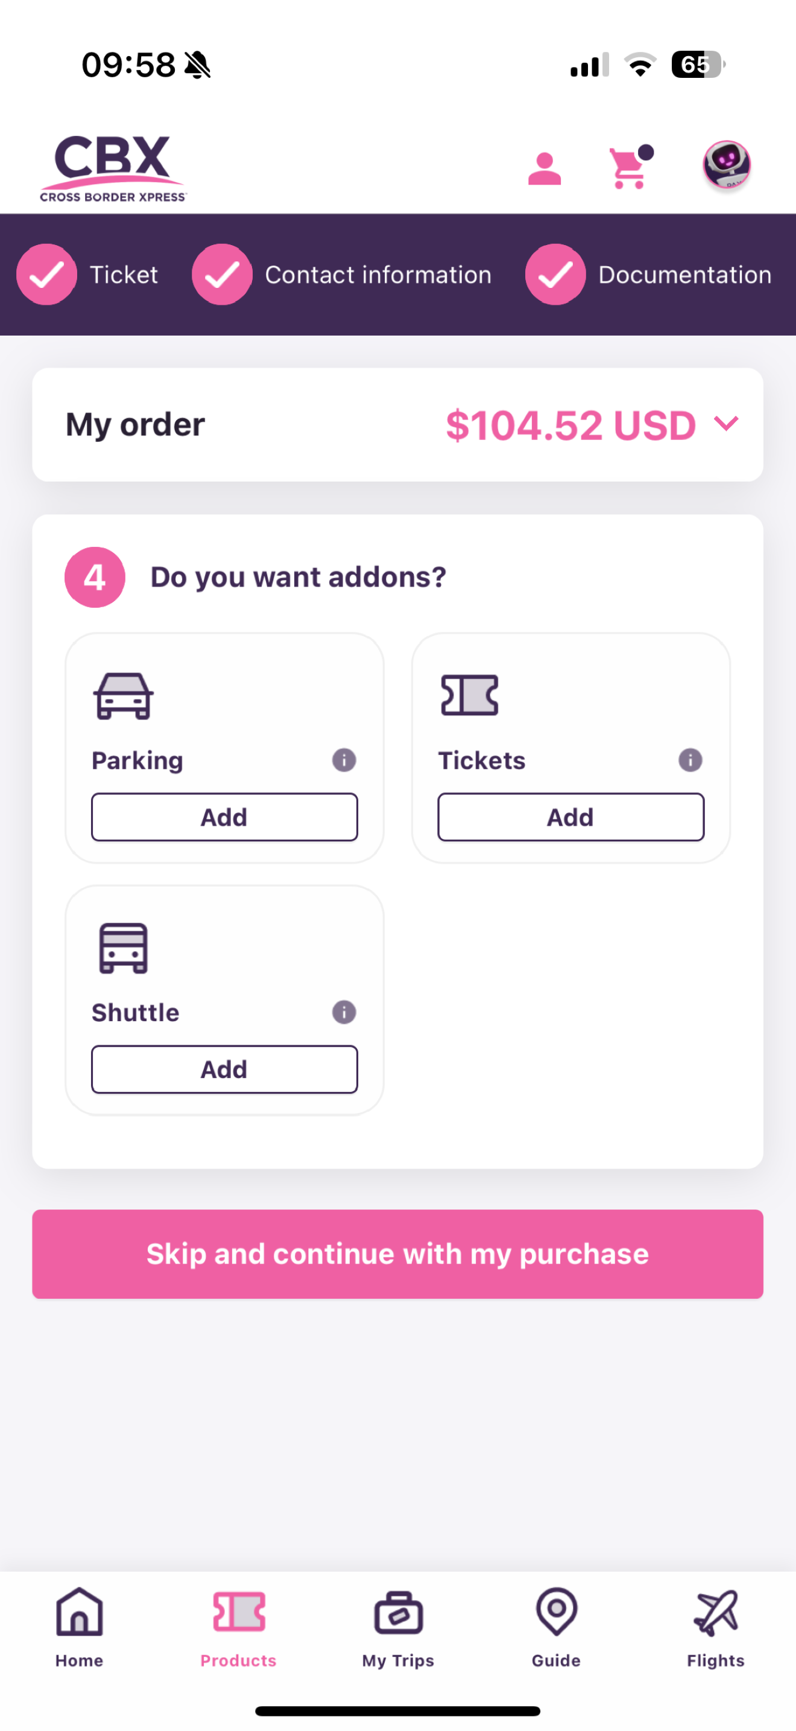
Task: Expand order total $104.52 USD
Action: (x=570, y=426)
